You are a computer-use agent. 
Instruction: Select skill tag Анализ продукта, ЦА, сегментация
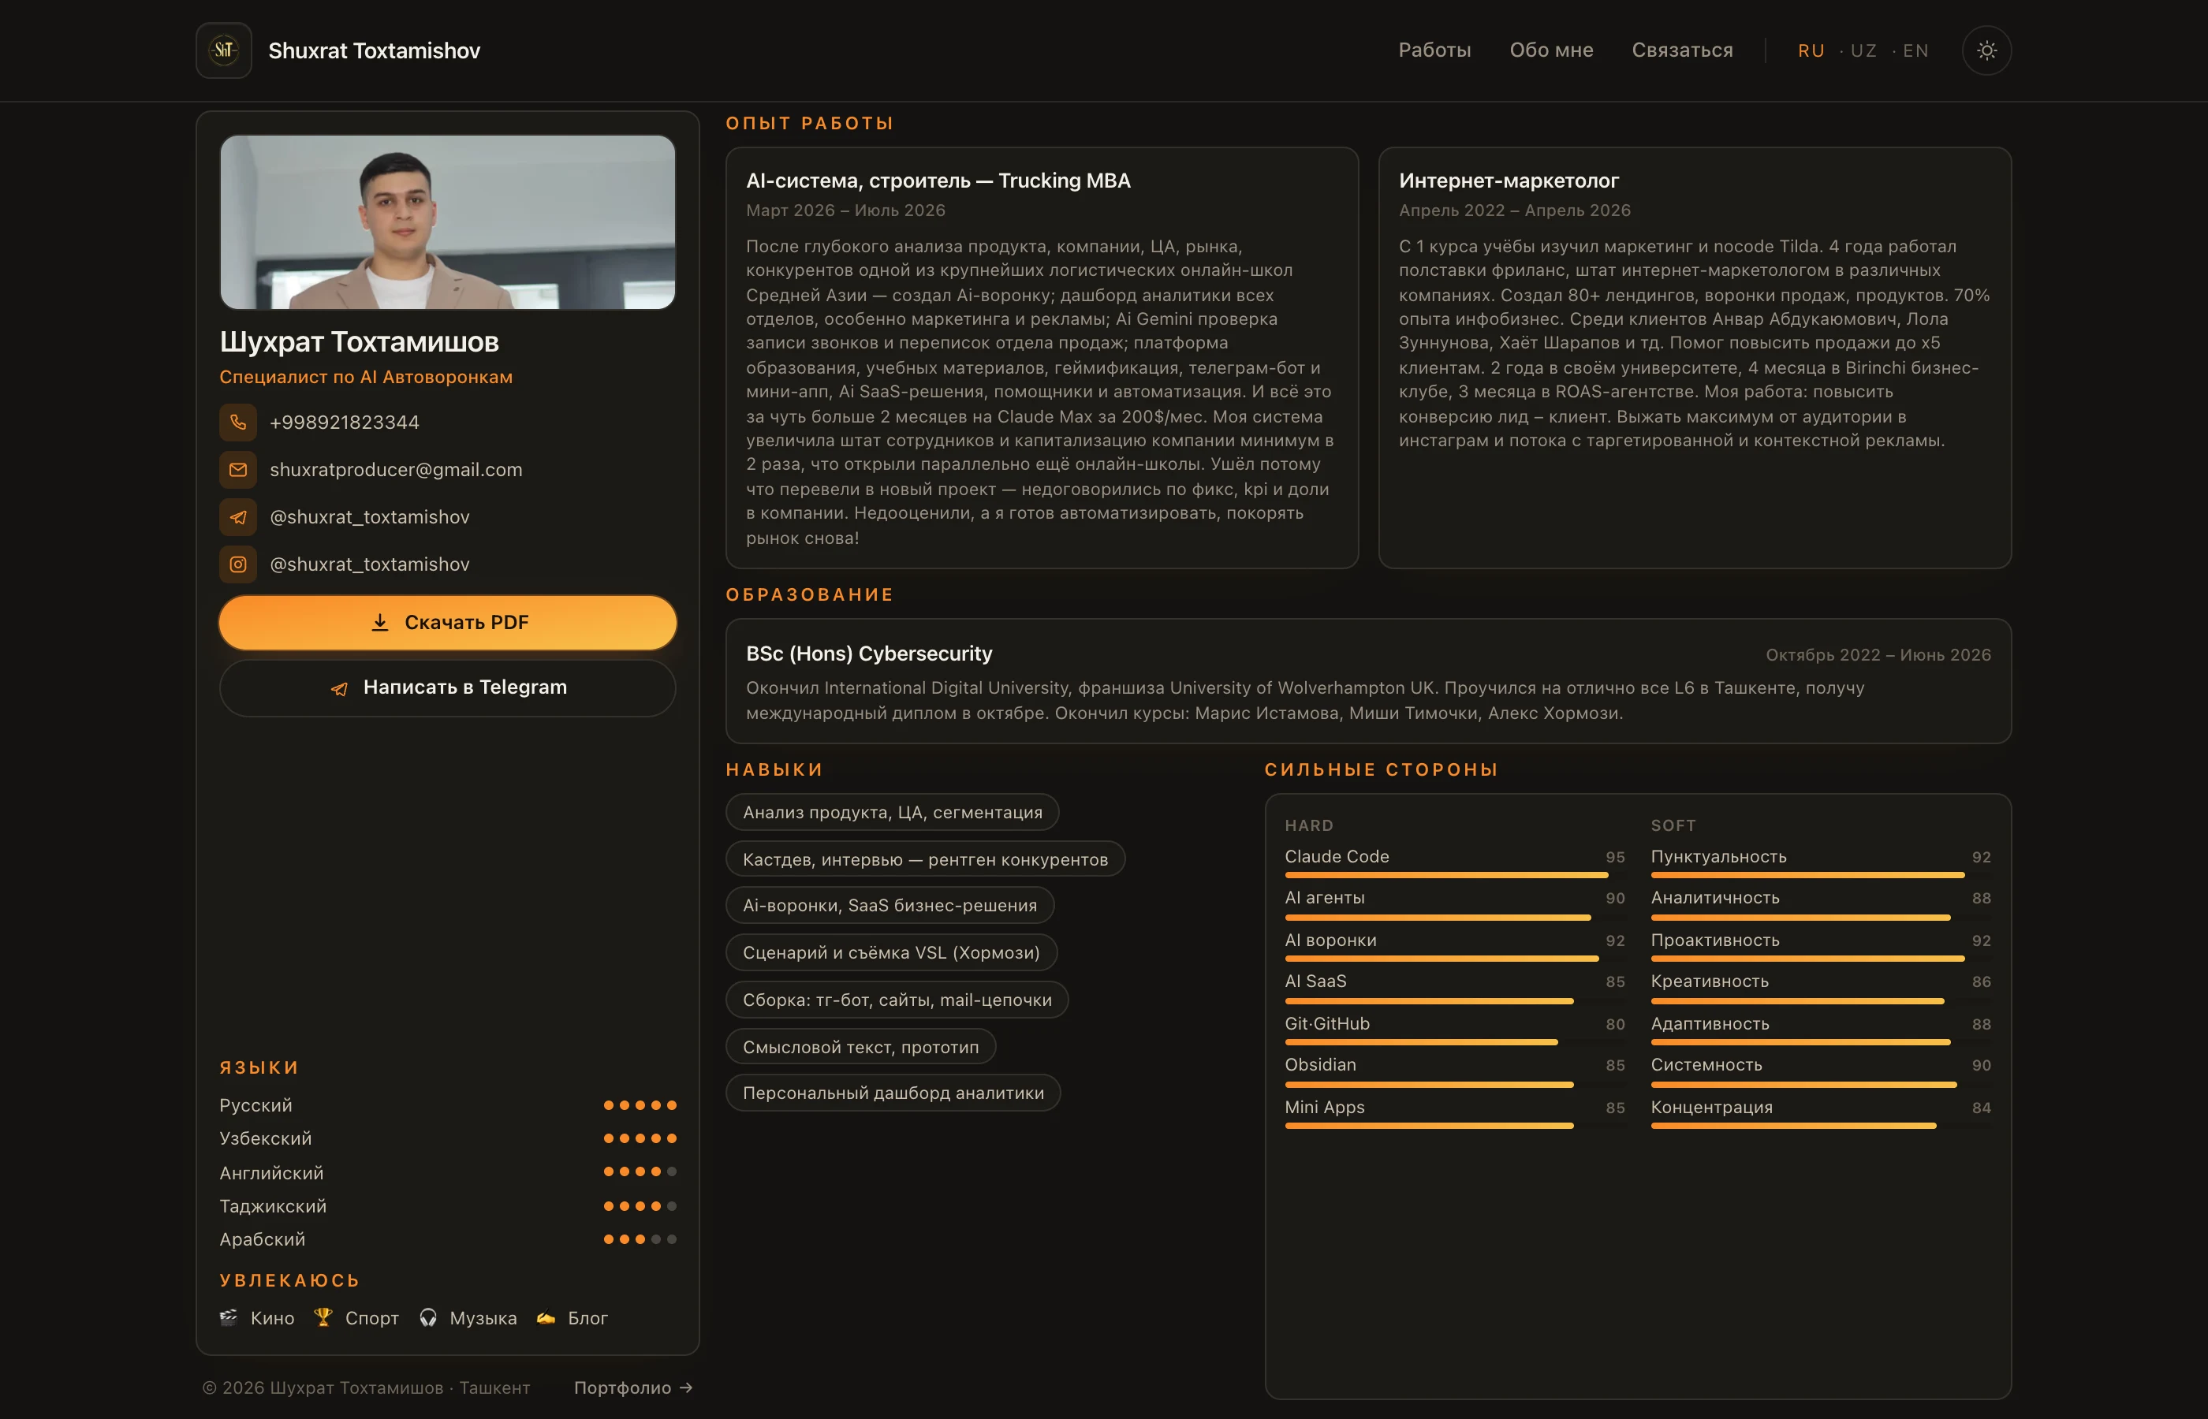892,812
